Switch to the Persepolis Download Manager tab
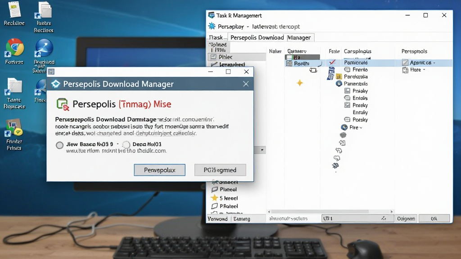Screen dimensions: 461x259 271,38
